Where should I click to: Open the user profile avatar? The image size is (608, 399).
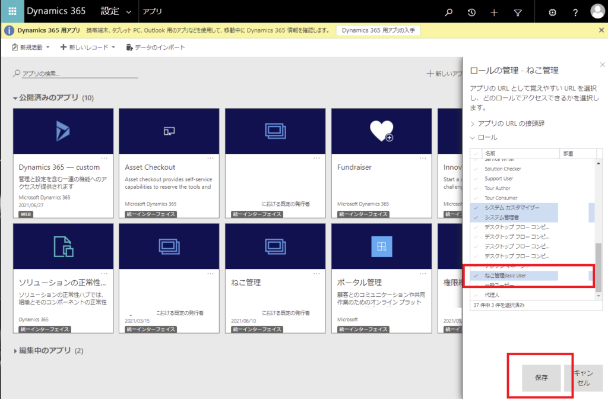tap(597, 11)
